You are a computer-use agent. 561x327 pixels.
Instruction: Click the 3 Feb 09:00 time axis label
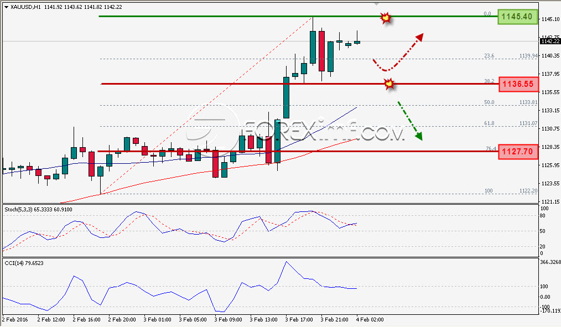coord(228,320)
